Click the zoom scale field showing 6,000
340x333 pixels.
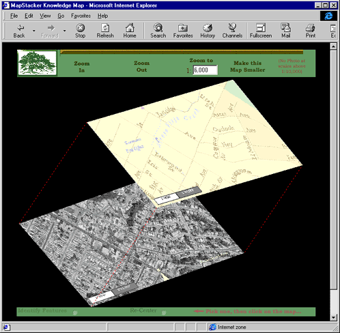(206, 70)
